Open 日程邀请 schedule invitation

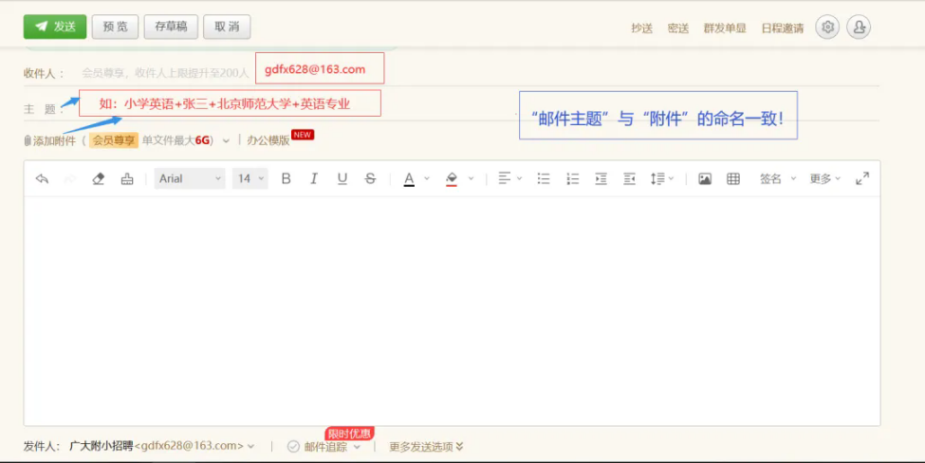tap(783, 28)
